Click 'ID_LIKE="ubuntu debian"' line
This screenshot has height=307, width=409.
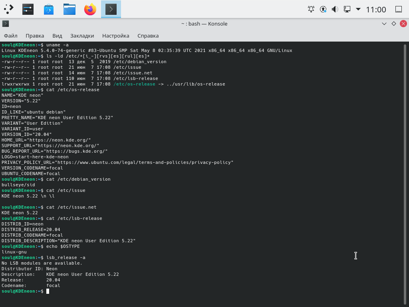(34, 112)
